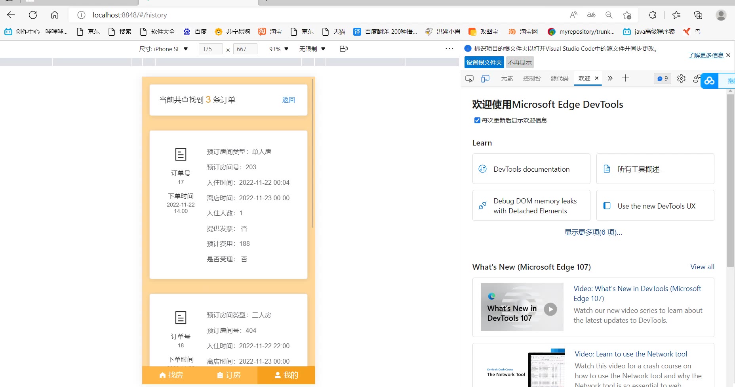Click the inspect element picker icon
Image resolution: width=735 pixels, height=387 pixels.
click(x=469, y=79)
